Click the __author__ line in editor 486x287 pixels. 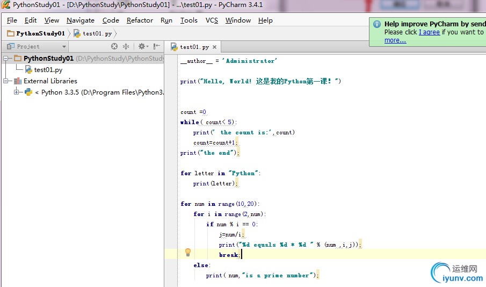click(229, 61)
